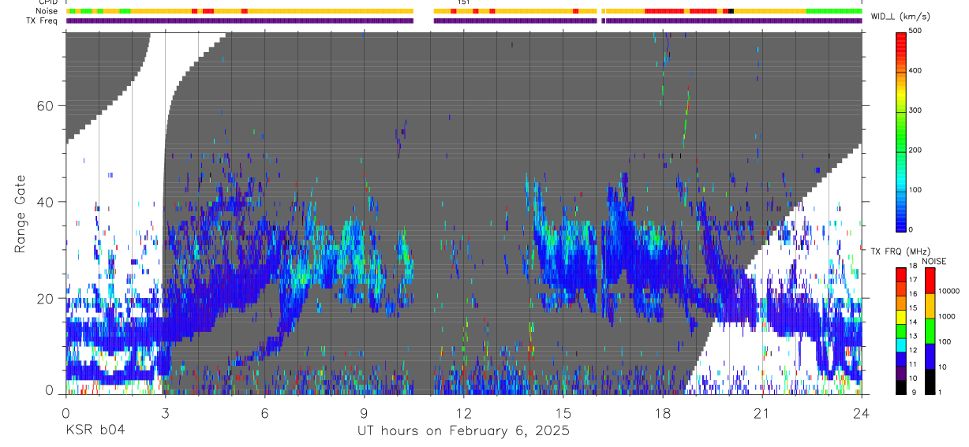The image size is (969, 447).
Task: Click the 'WID⊥ (km/s)' colorbar title
Action: (900, 17)
